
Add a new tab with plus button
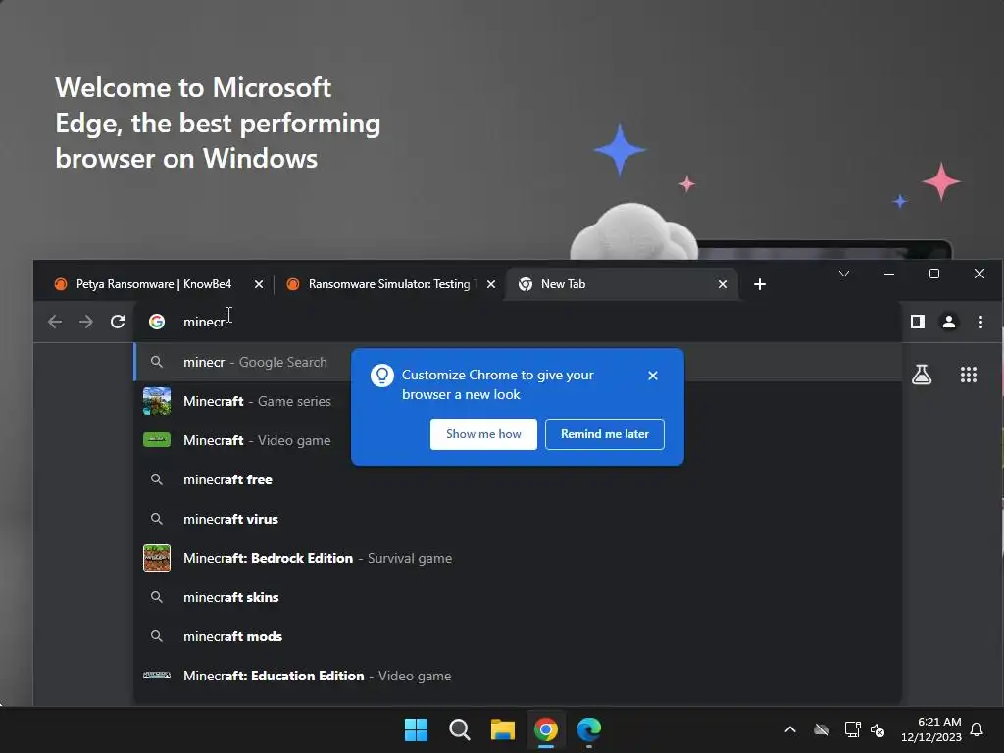click(760, 284)
